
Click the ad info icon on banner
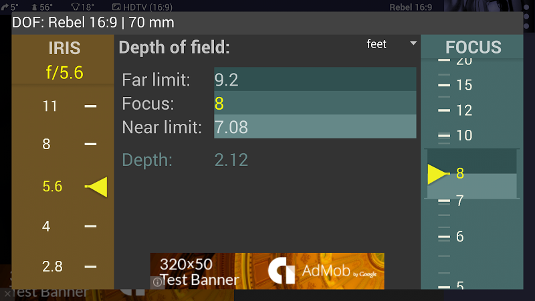click(158, 282)
